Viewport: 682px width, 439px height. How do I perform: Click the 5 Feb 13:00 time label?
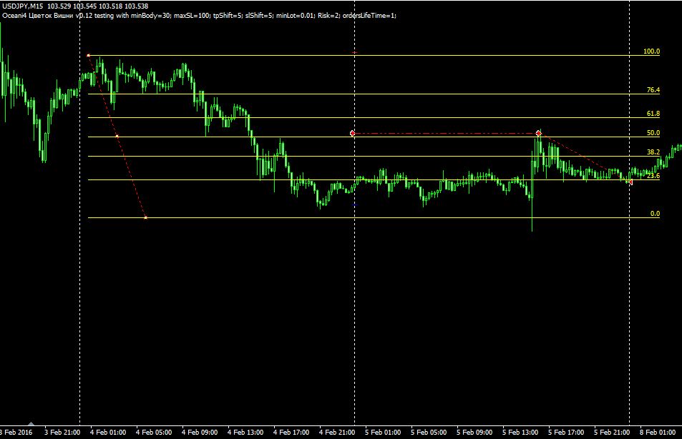pos(520,433)
